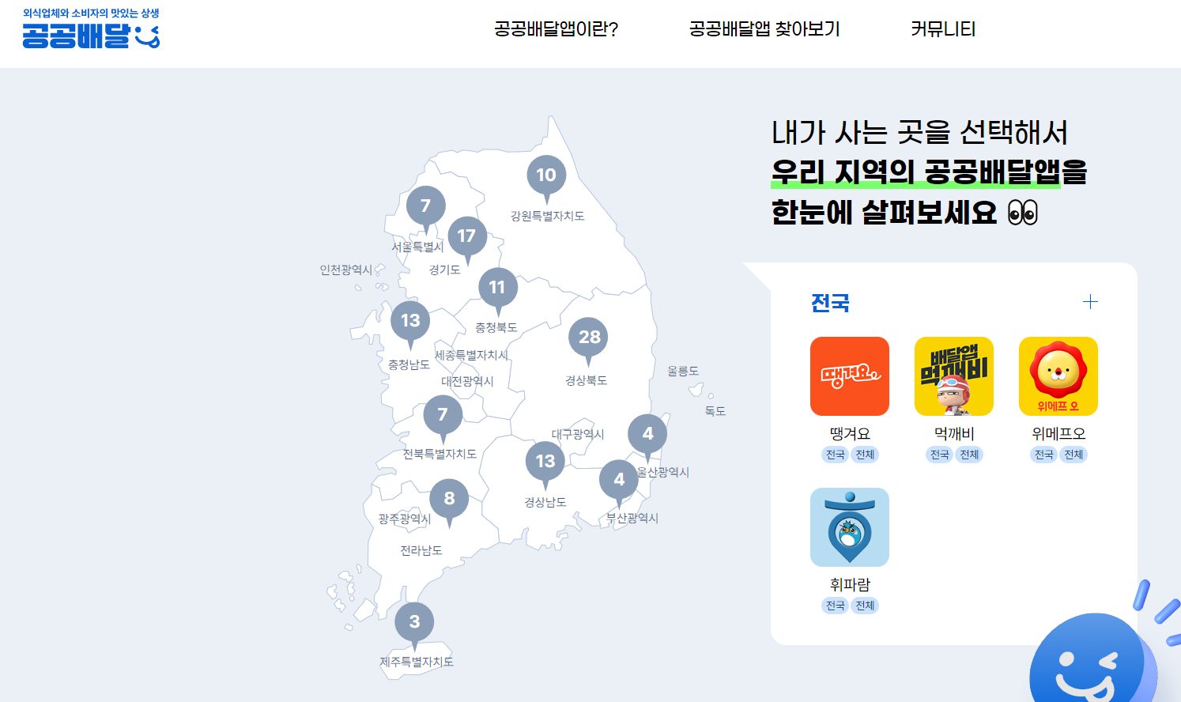
Task: Click the 전라남도 map label
Action: [421, 550]
